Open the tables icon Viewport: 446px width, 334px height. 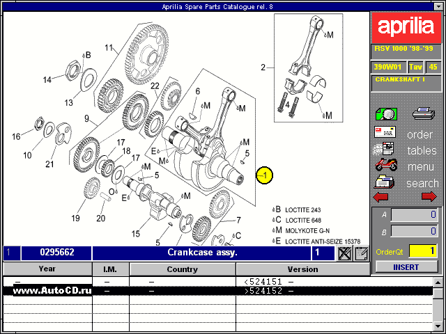(x=384, y=149)
